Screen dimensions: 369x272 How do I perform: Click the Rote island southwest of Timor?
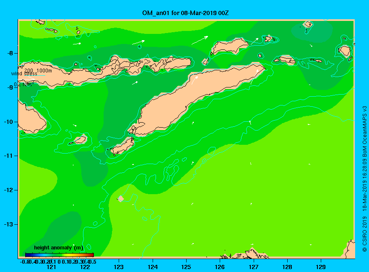coord(122,146)
